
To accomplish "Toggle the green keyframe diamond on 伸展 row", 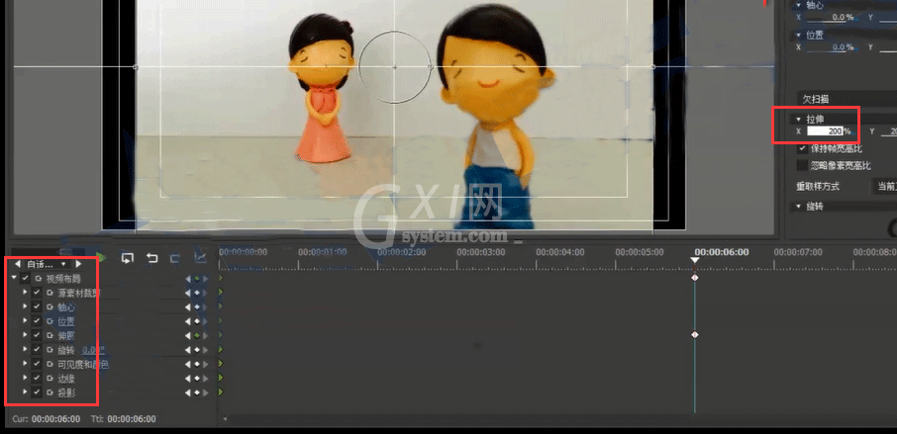I will (196, 336).
